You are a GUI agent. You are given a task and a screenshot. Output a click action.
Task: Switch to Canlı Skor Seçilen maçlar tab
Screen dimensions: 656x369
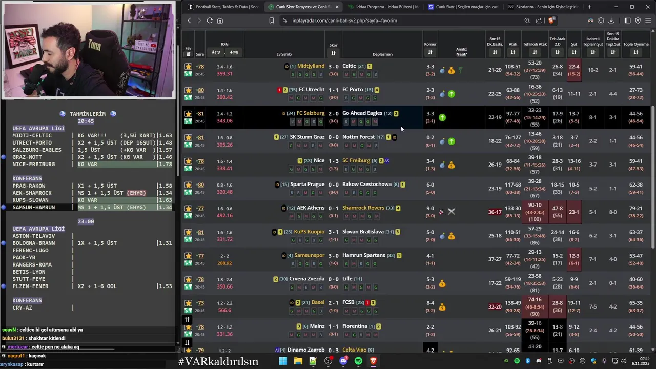coord(462,7)
